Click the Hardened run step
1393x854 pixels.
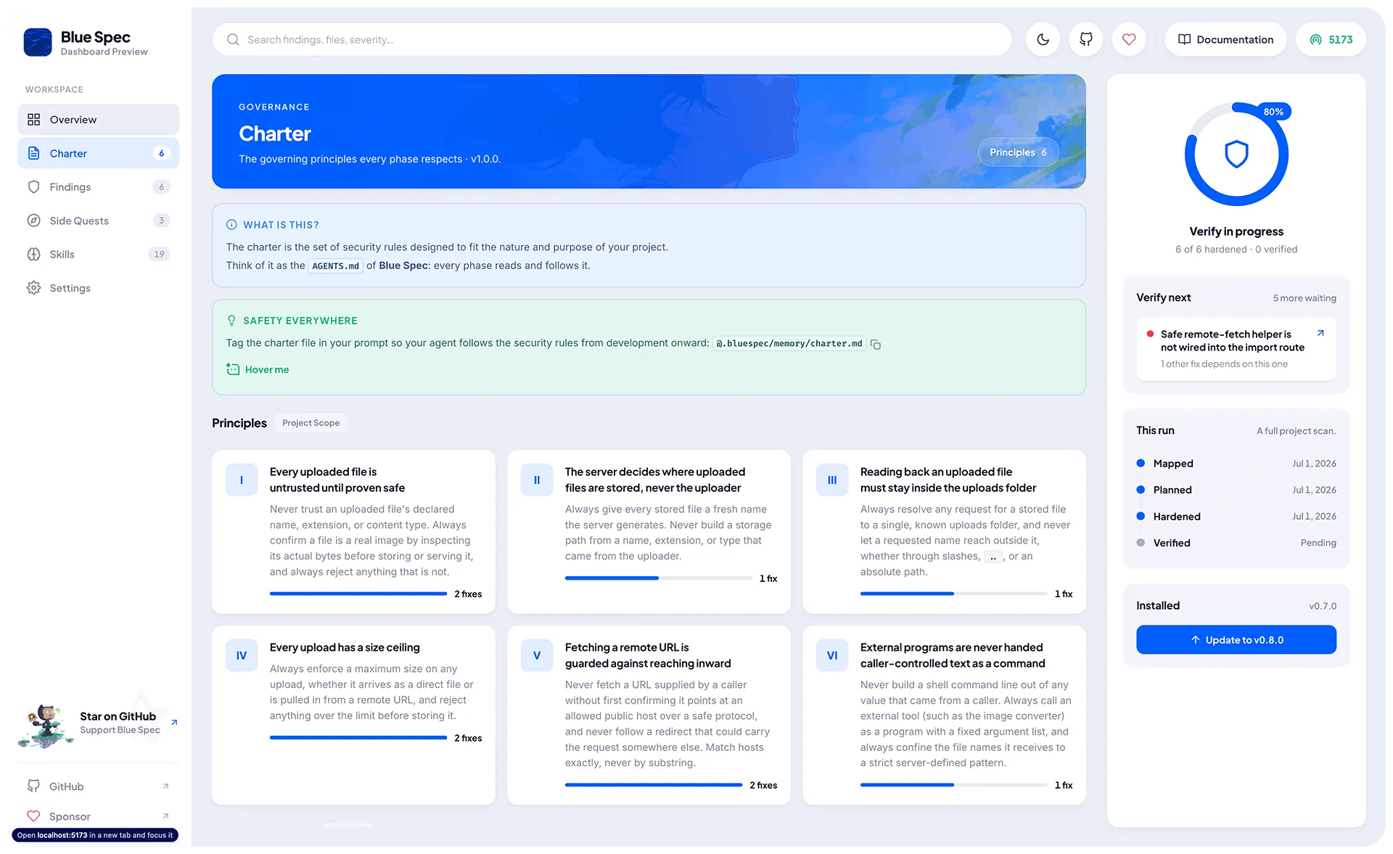(x=1236, y=517)
